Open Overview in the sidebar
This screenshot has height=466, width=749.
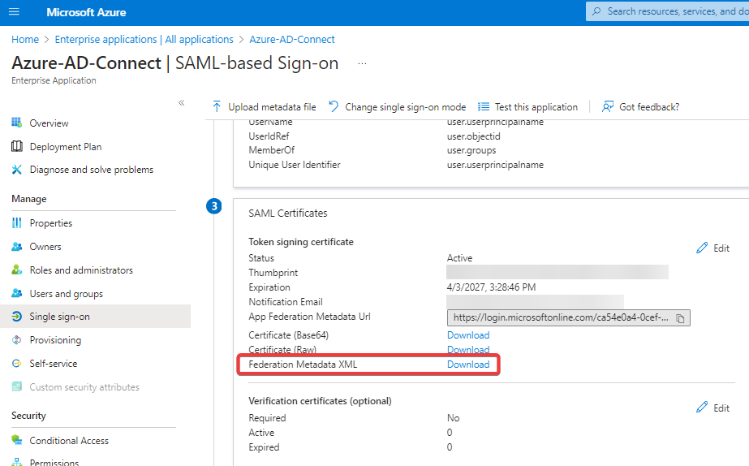(x=49, y=123)
